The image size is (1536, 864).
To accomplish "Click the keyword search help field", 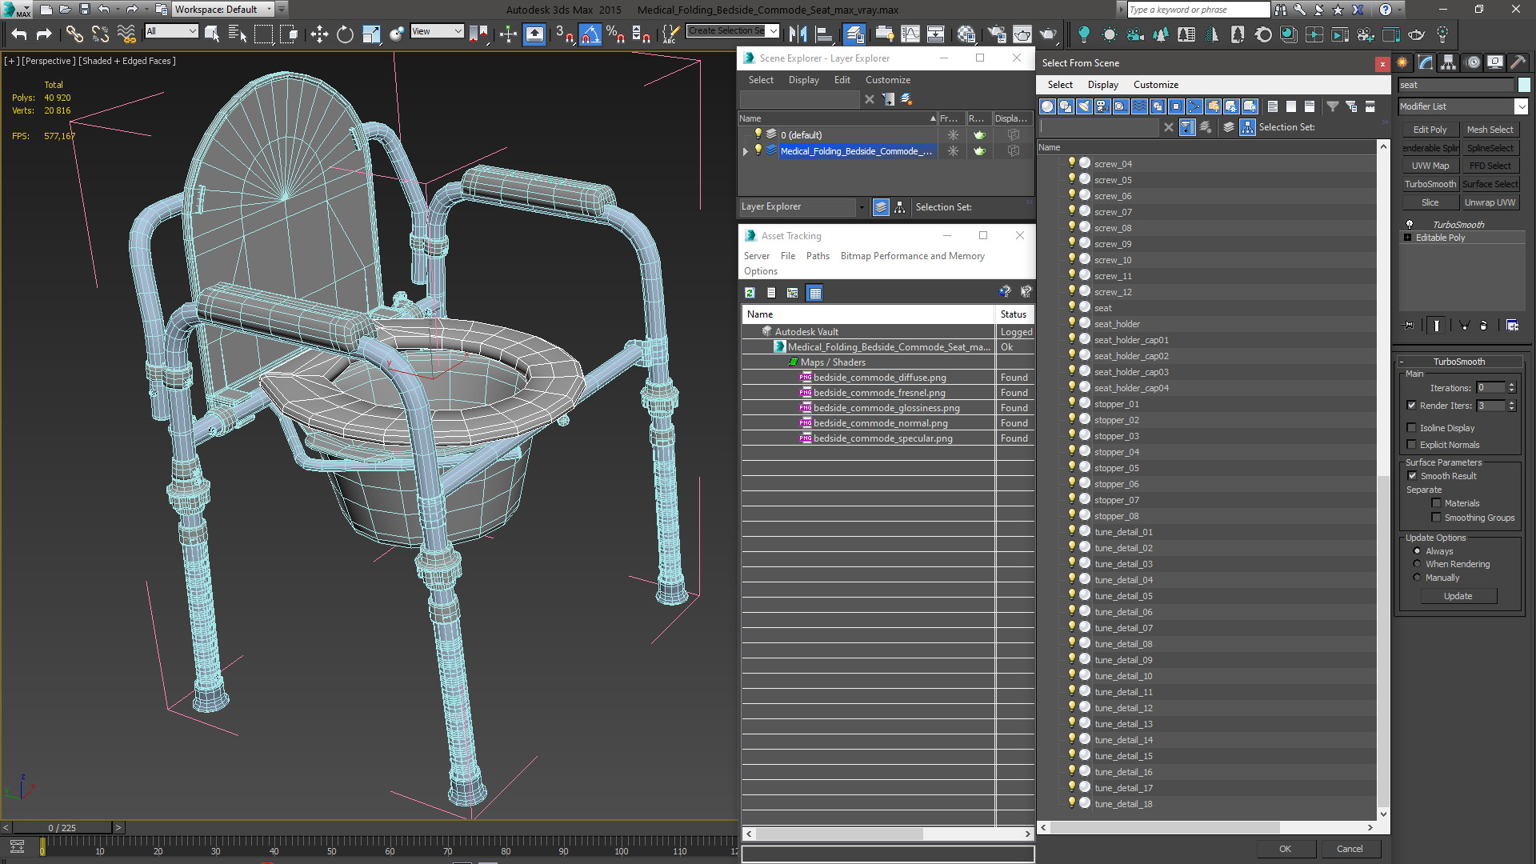I will pos(1198,10).
